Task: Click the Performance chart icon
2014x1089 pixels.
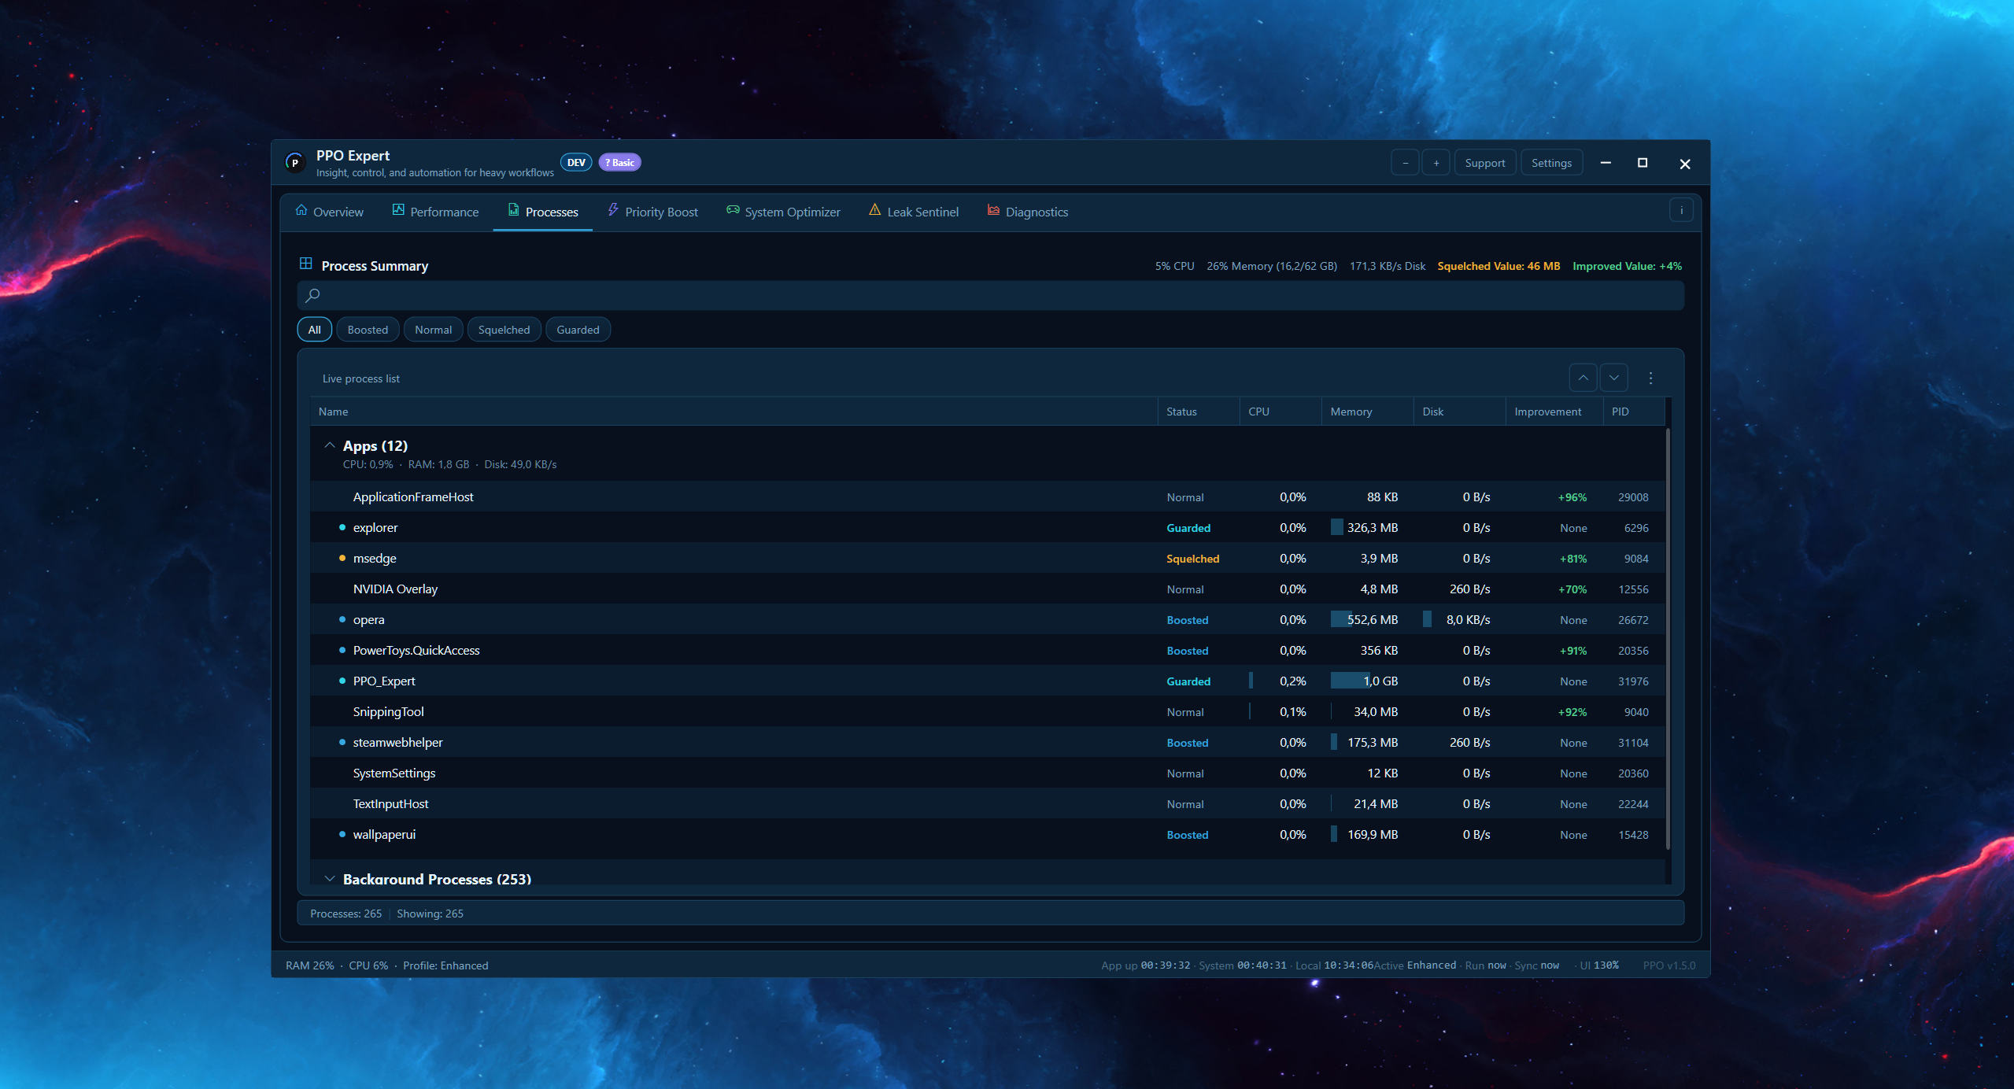Action: pyautogui.click(x=398, y=210)
